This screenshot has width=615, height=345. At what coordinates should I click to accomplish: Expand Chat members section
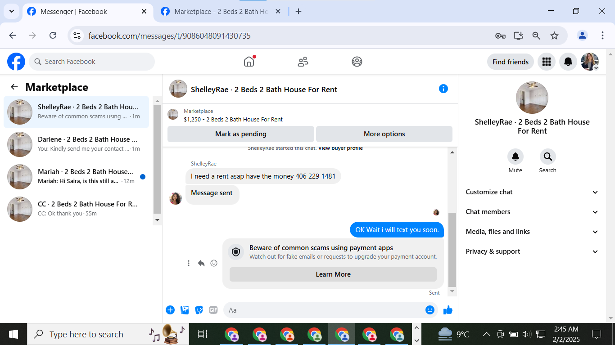(x=532, y=212)
